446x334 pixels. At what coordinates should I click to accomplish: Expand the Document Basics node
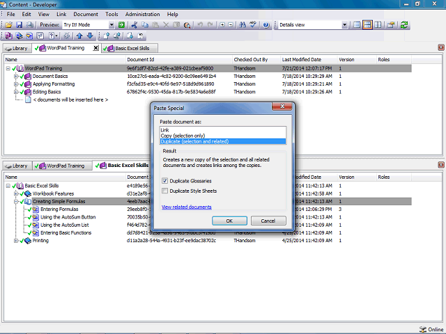point(16,77)
